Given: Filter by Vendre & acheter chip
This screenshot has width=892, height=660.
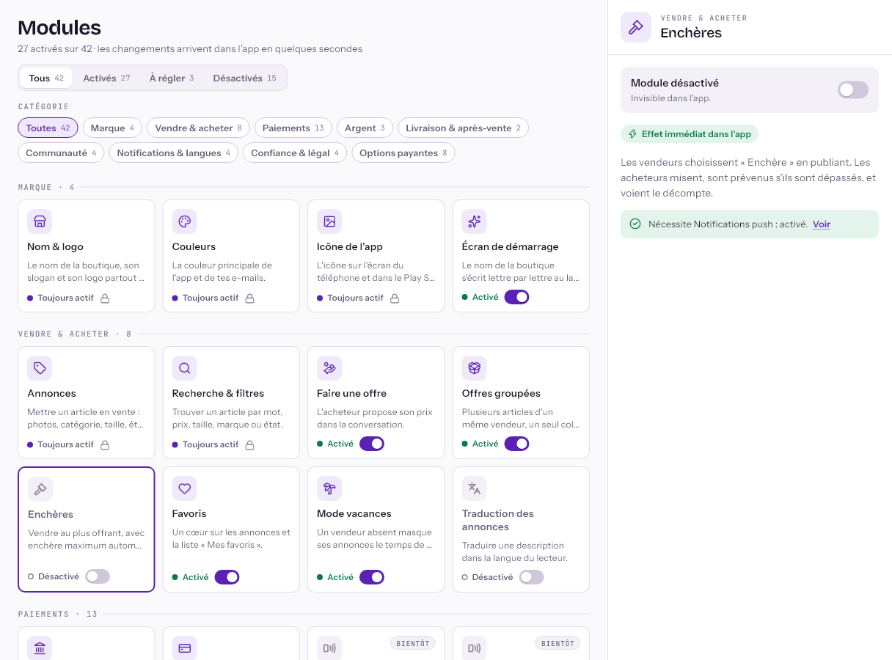Looking at the screenshot, I should [x=198, y=128].
